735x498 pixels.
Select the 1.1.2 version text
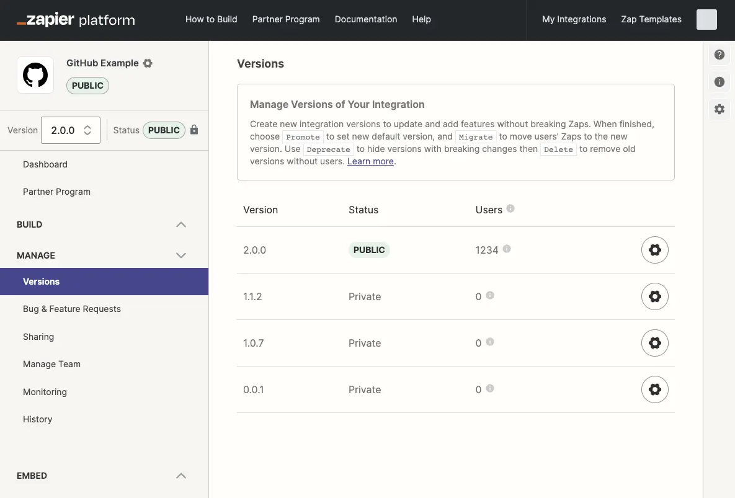pyautogui.click(x=252, y=296)
